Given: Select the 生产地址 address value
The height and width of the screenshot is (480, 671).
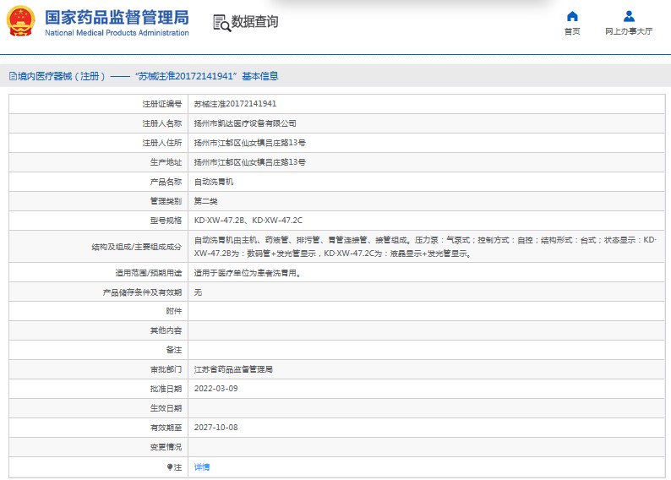Looking at the screenshot, I should (250, 162).
